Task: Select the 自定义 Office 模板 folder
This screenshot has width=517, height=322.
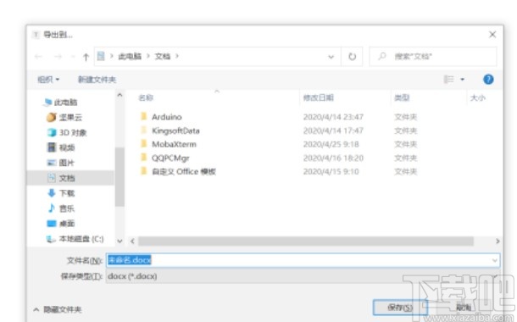Action: pyautogui.click(x=184, y=171)
